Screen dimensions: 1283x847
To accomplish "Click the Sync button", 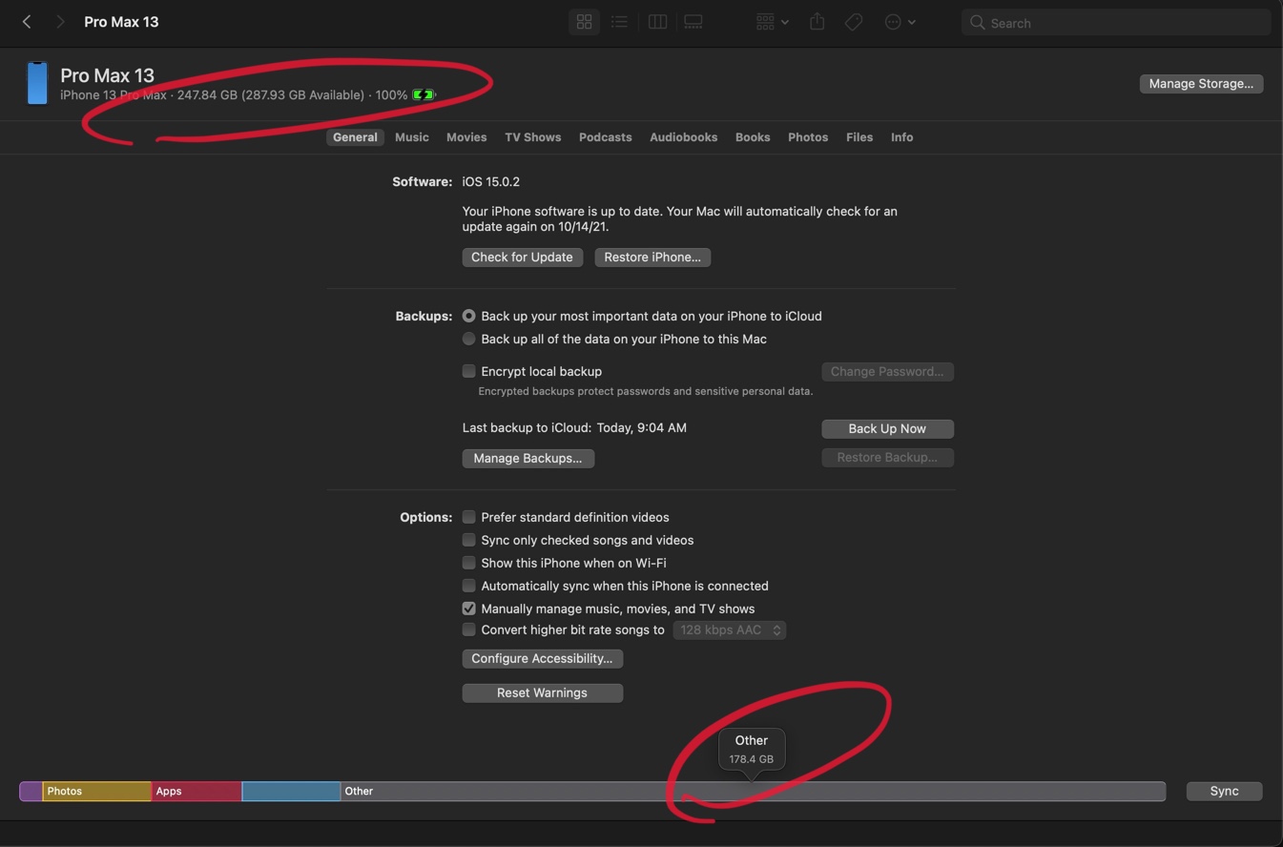I will pos(1224,792).
